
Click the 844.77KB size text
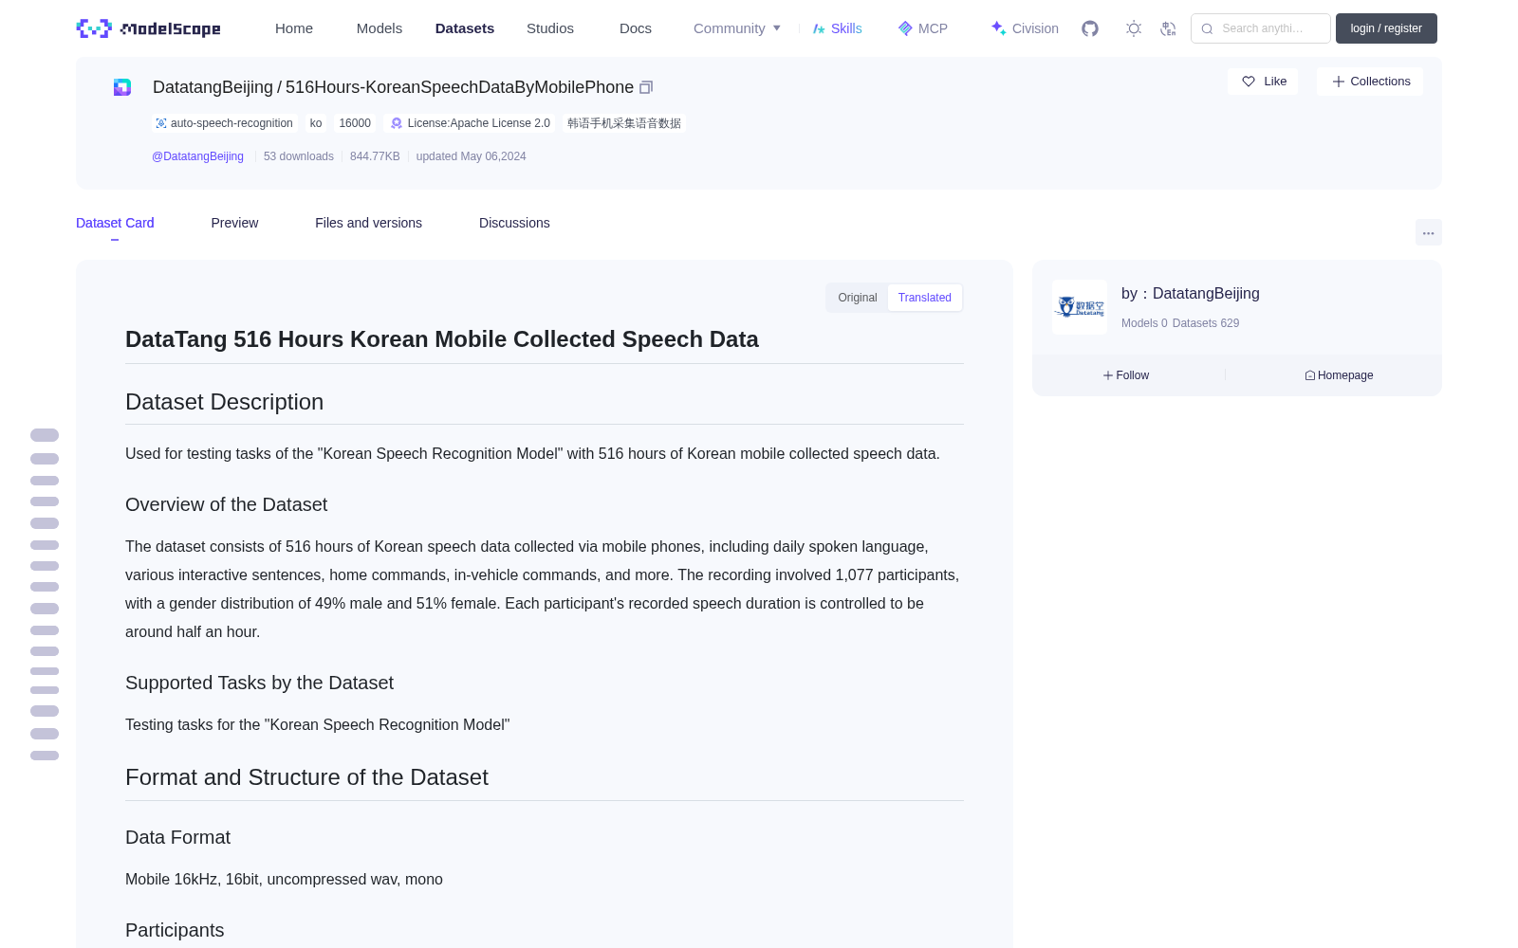(x=375, y=156)
